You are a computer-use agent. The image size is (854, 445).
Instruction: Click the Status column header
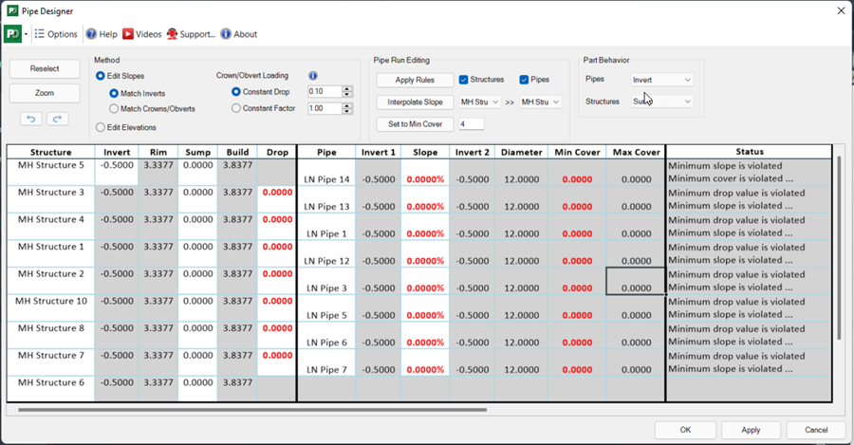click(x=750, y=152)
